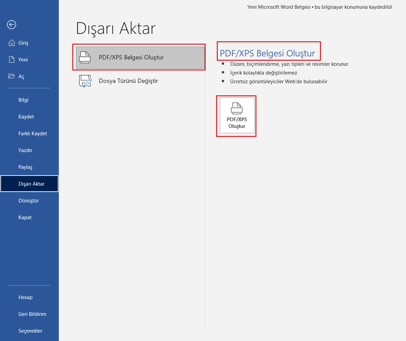The width and height of the screenshot is (406, 341).
Task: Open Seçenekler in the sidebar
Action: 29,331
